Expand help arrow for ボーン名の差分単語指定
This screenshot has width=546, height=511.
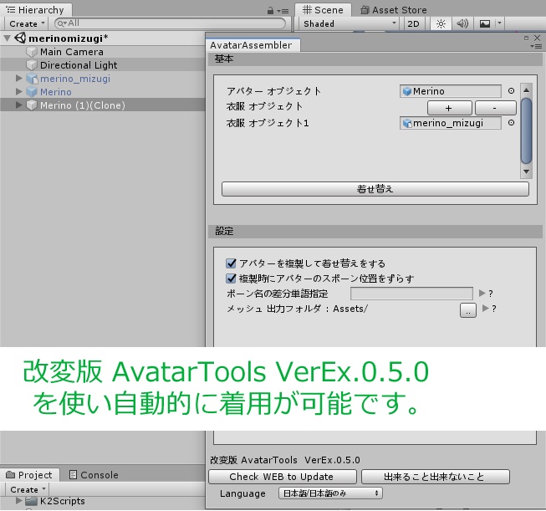(482, 294)
